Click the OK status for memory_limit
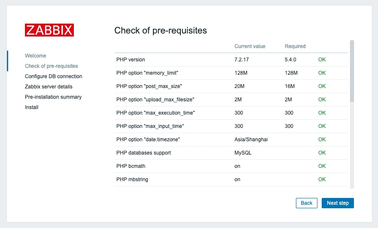The height and width of the screenshot is (228, 378). click(x=322, y=73)
